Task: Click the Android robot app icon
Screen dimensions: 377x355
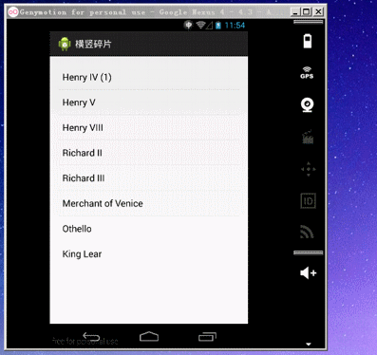Action: coord(65,44)
